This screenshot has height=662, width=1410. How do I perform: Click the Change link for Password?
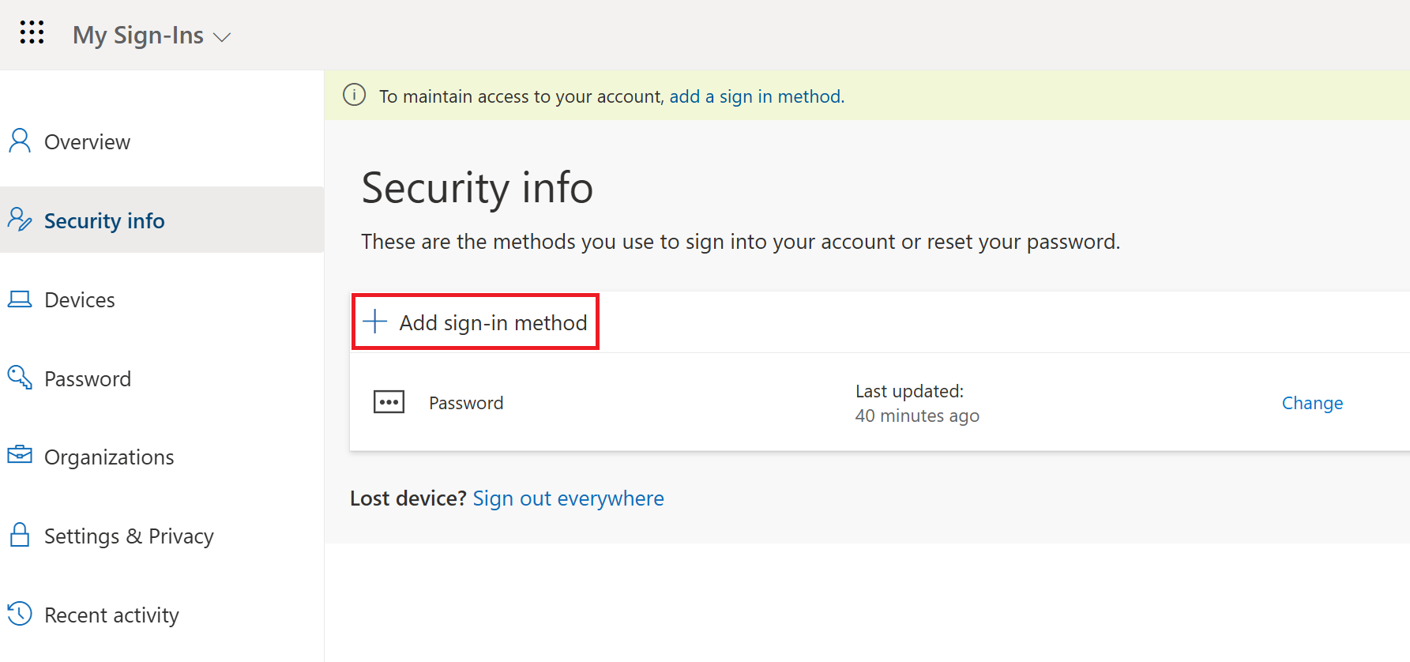pos(1312,403)
